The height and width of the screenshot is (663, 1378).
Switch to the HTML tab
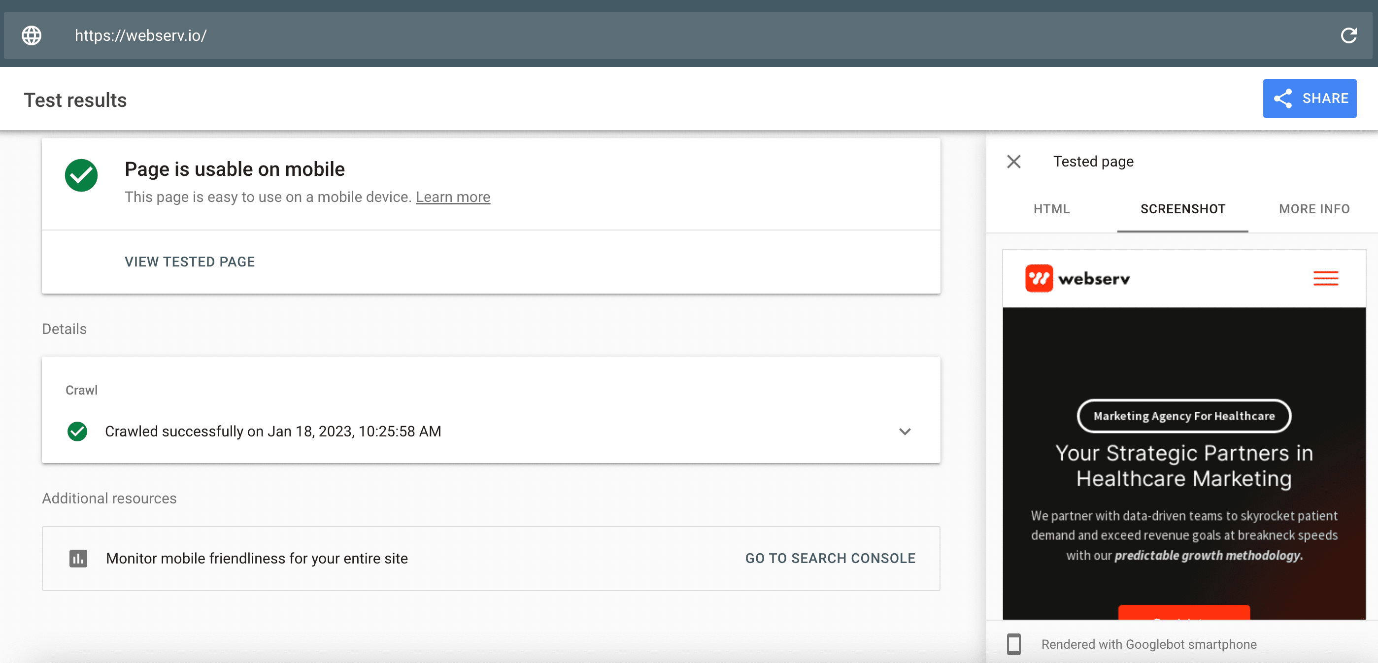point(1052,208)
